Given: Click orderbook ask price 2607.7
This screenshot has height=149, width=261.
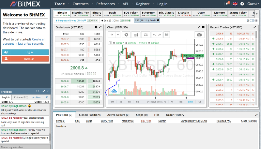Looking at the screenshot, I should tap(64, 39).
